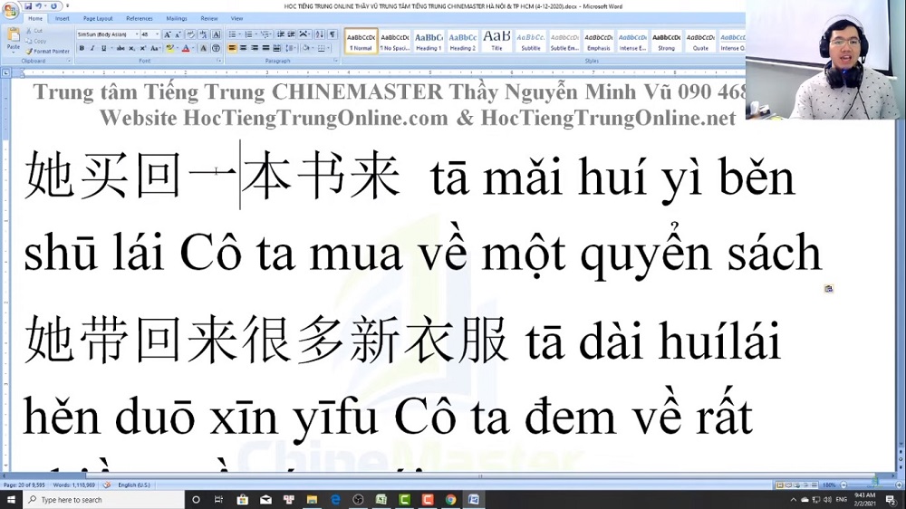Increase paragraph indent
The height and width of the screenshot is (509, 906).
291,34
